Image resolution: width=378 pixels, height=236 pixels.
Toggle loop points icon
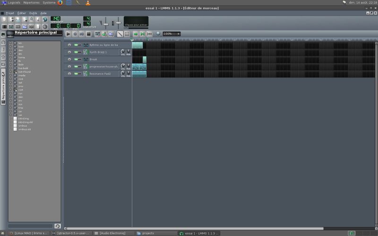[x=143, y=34]
